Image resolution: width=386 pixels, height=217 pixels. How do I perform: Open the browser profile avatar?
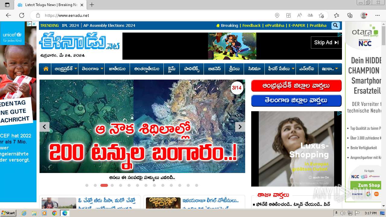tap(364, 15)
